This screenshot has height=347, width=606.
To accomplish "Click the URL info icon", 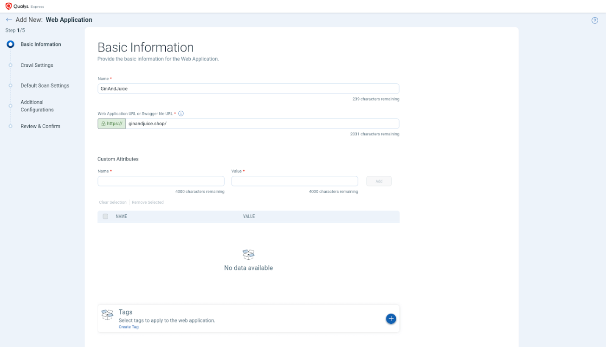I will [x=181, y=113].
